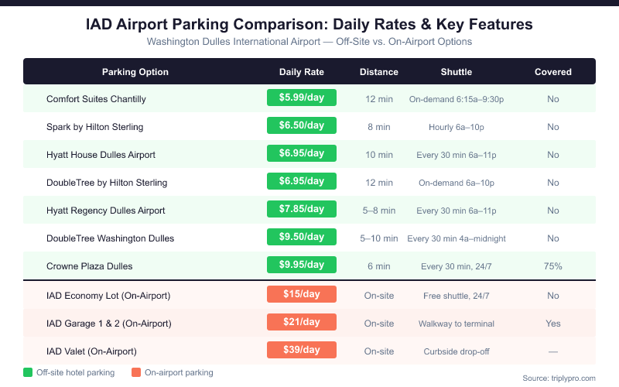The image size is (619, 387).
Task: Click the orange on-airport legend swatch
Action: click(x=137, y=372)
